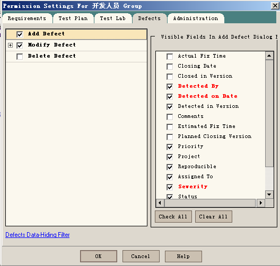This screenshot has height=266, width=280.
Task: Toggle the Severity field checkbox
Action: click(x=170, y=187)
